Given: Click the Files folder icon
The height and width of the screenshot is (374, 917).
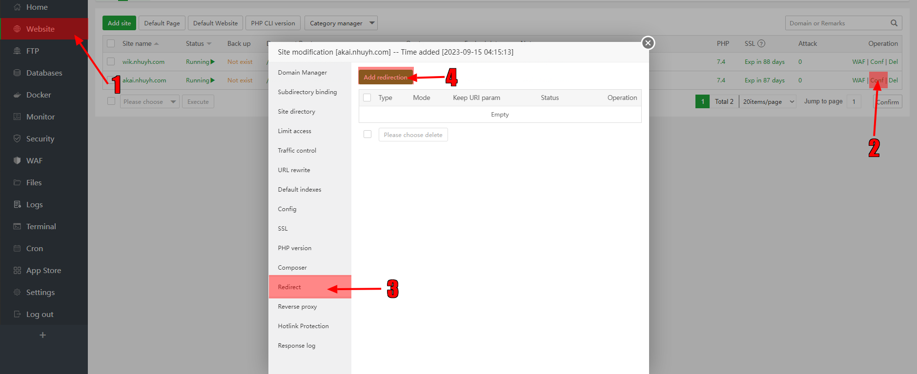Looking at the screenshot, I should (17, 183).
